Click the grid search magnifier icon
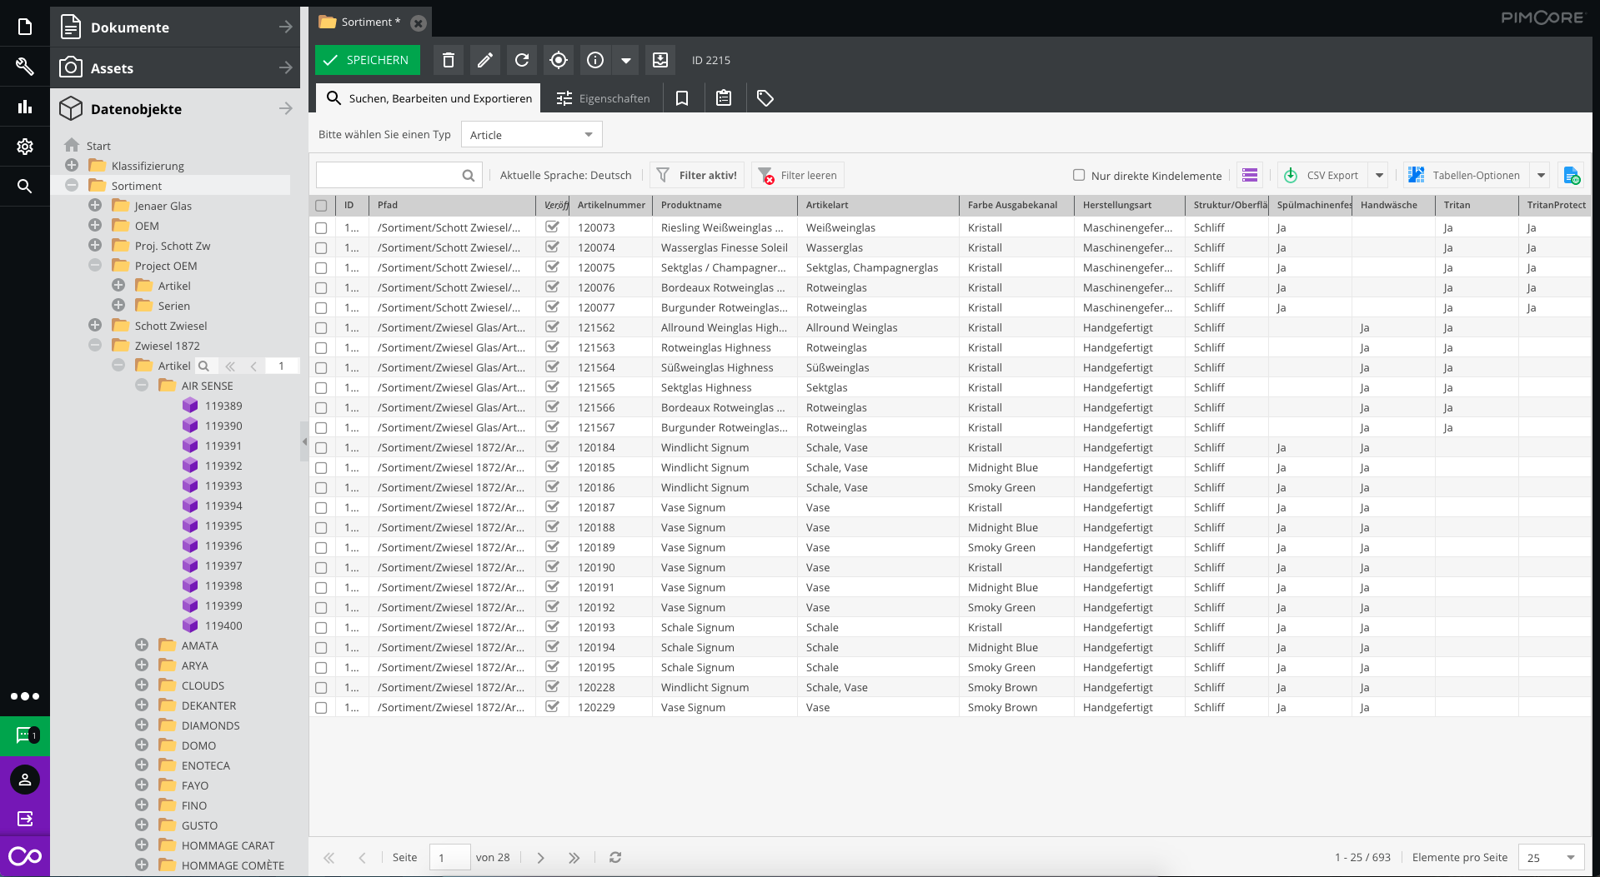Image resolution: width=1600 pixels, height=877 pixels. [x=469, y=175]
